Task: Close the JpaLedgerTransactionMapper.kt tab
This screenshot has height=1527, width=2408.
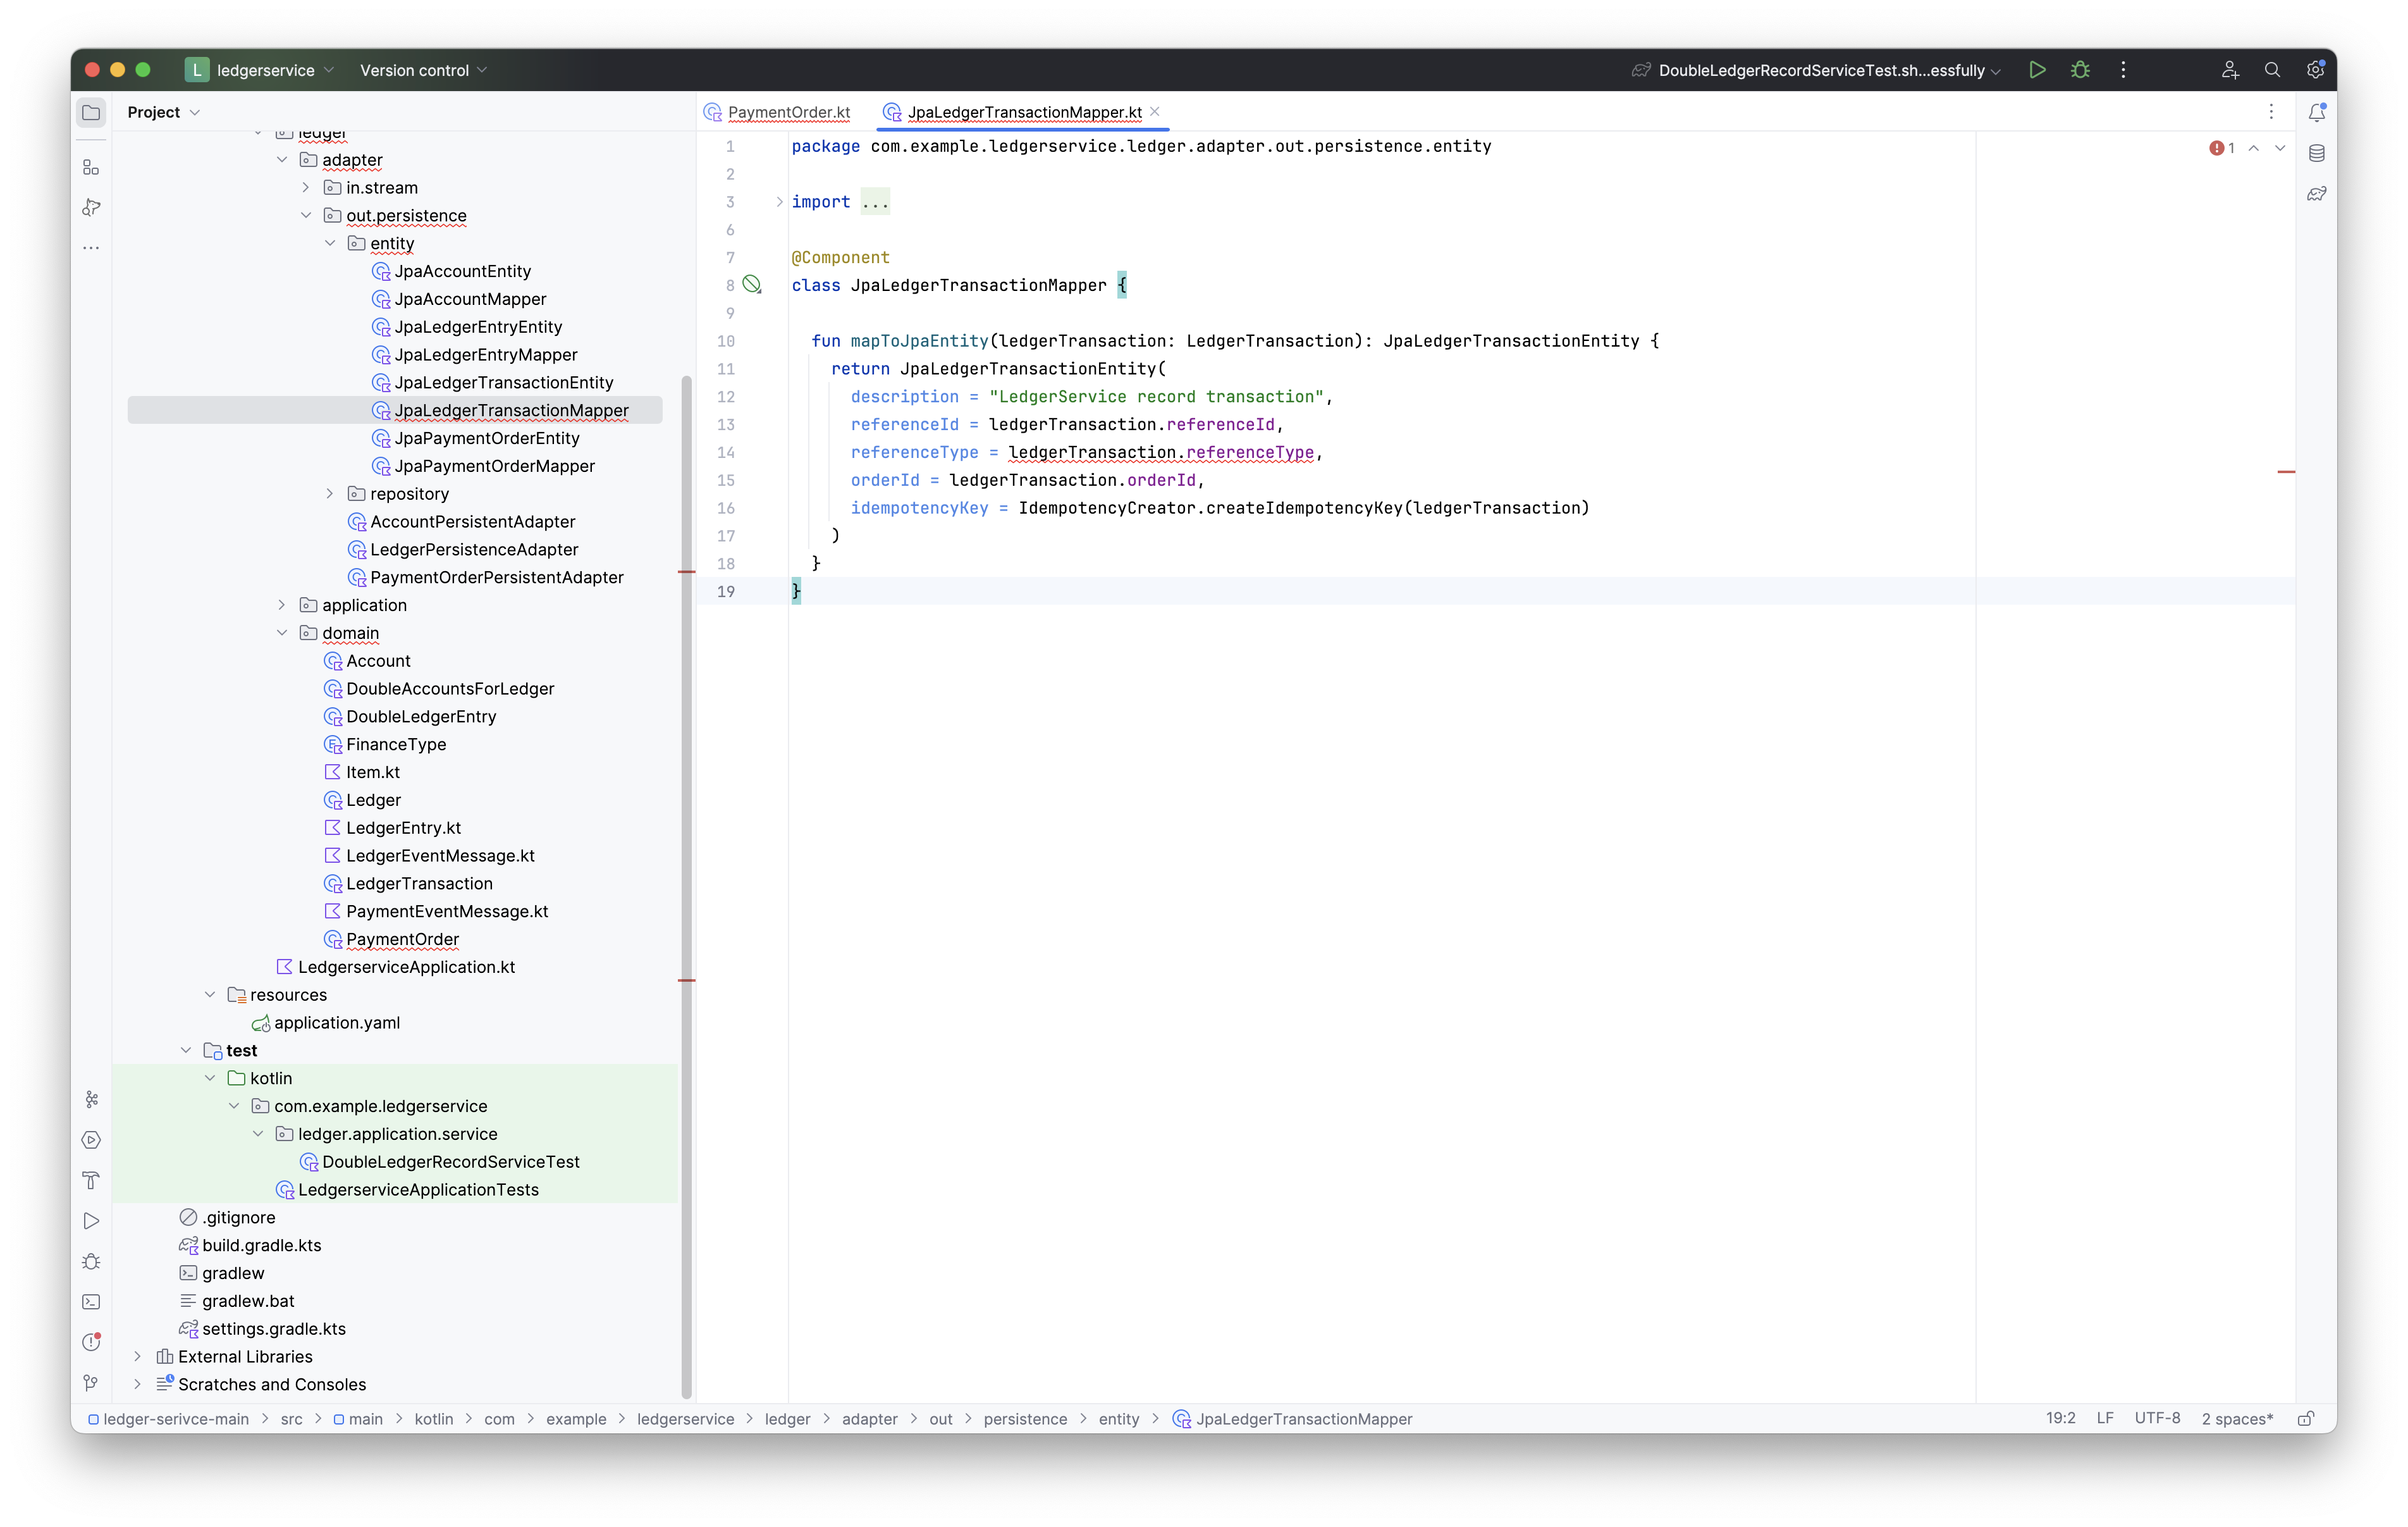Action: point(1155,111)
